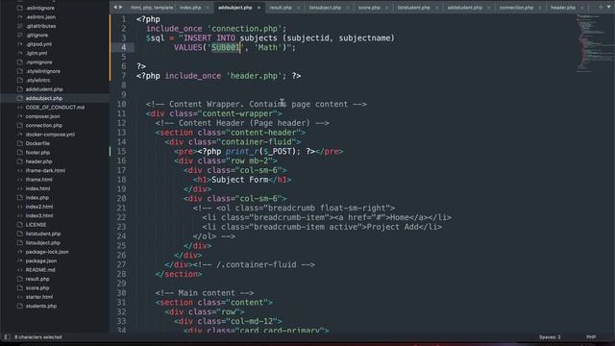Switch to the liststudent.php tab
This screenshot has height=346, width=615.
pyautogui.click(x=414, y=8)
